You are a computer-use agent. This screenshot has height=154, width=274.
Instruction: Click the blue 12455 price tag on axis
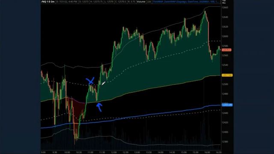[x=227, y=105]
